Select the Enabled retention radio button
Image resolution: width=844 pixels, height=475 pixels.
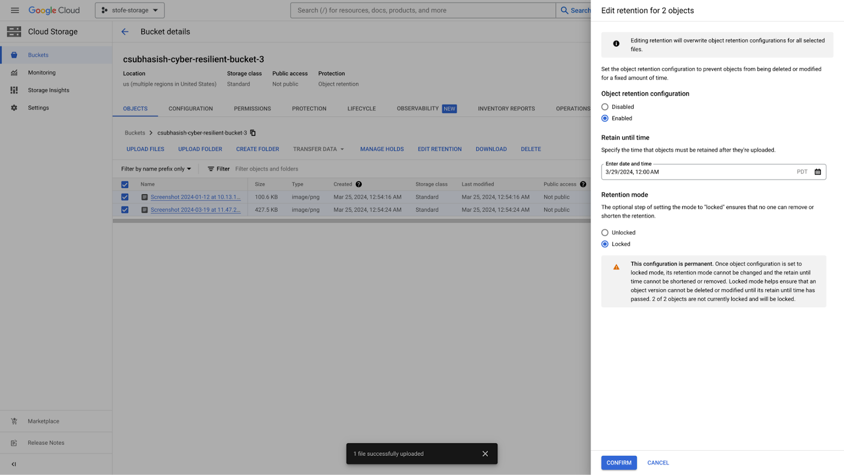pos(605,118)
